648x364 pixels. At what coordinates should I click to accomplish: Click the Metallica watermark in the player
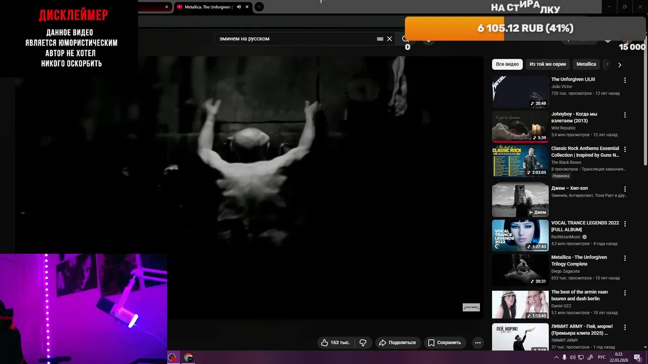(471, 307)
